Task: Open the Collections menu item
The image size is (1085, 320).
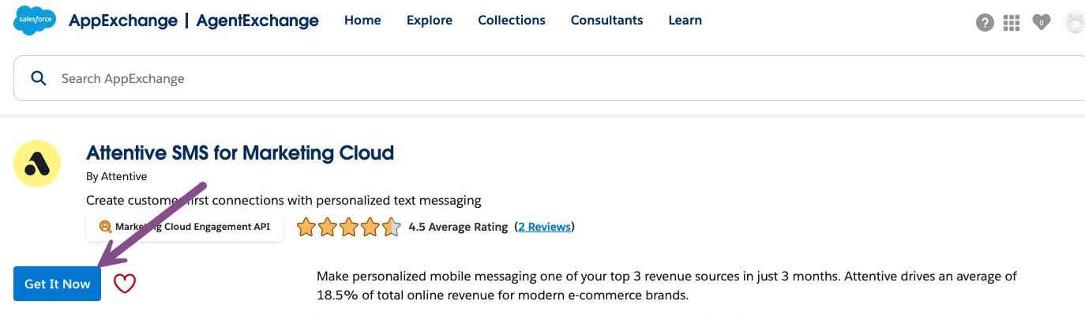Action: (512, 21)
